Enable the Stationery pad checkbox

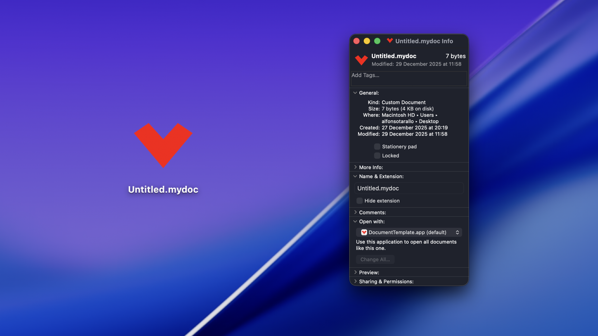[x=377, y=147]
